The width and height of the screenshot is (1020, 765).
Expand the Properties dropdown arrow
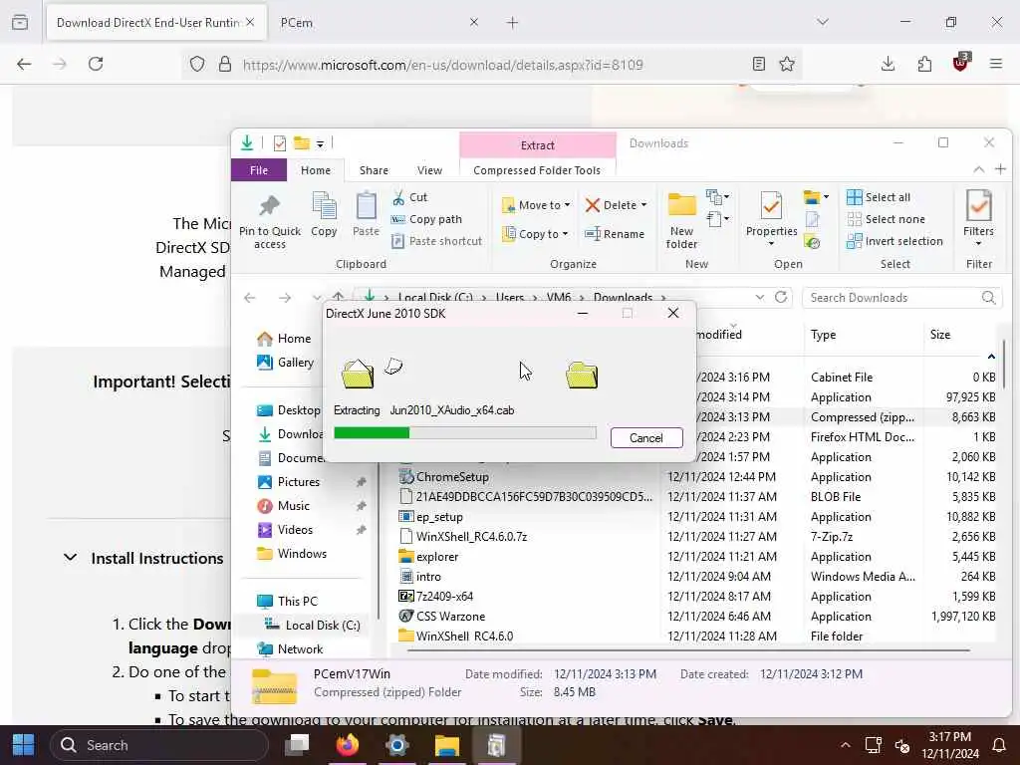(771, 244)
